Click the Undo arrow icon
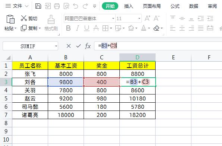This screenshot has width=222, height=146. pyautogui.click(x=76, y=6)
